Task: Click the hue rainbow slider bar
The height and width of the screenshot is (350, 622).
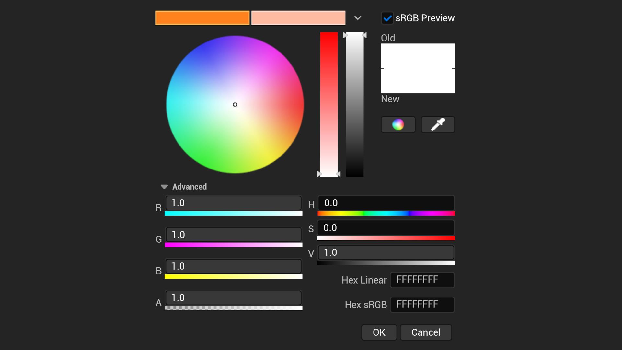Action: point(386,213)
